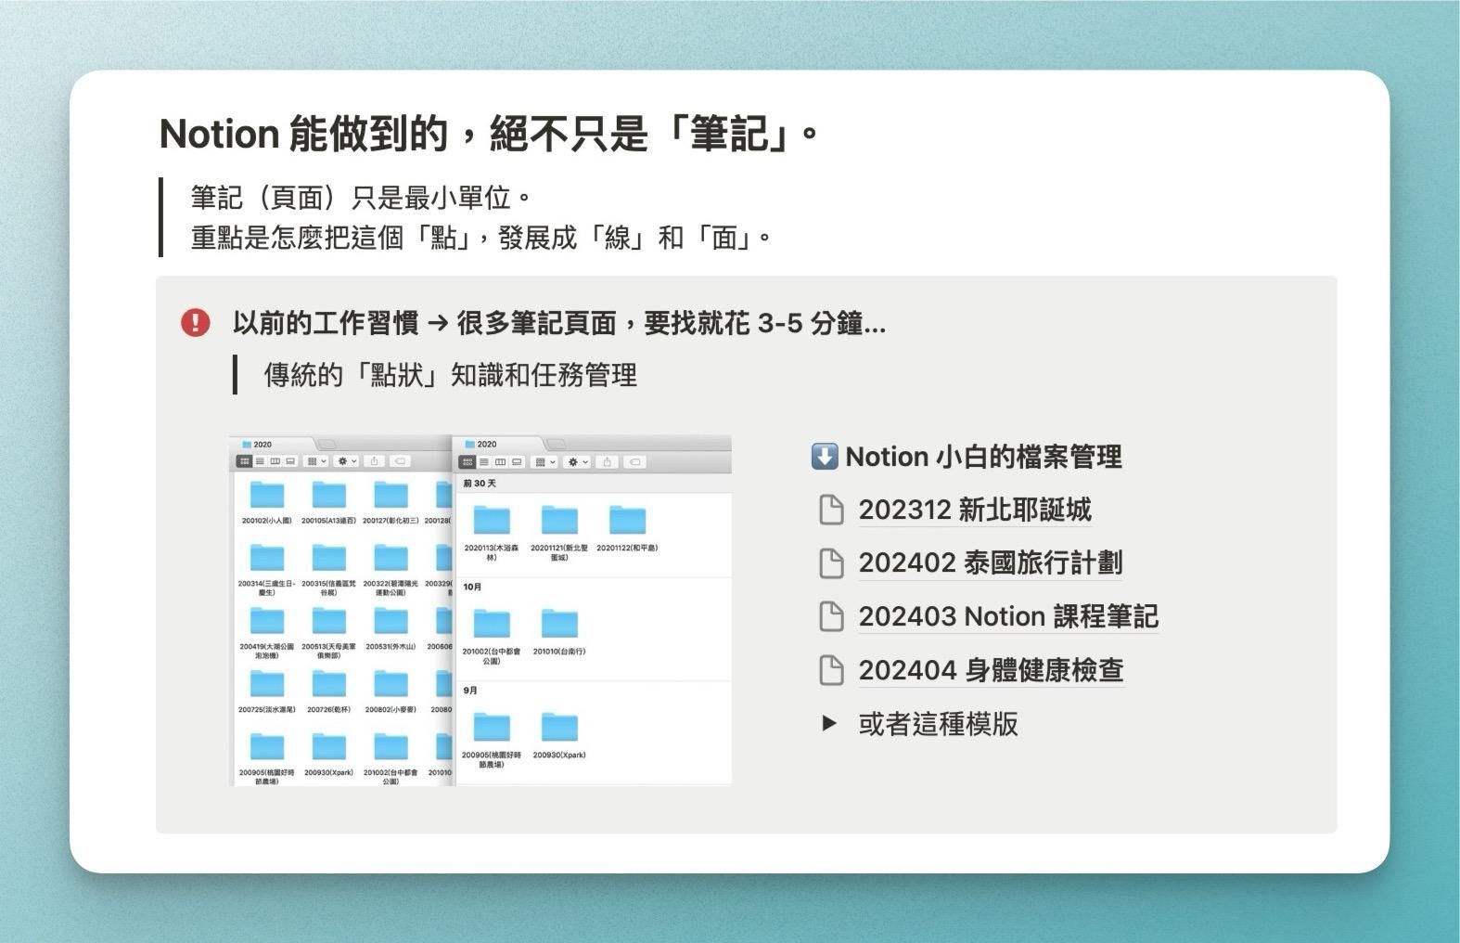This screenshot has height=943, width=1460.
Task: Click page icon beside 202404 身體健康檢查
Action: point(831,670)
